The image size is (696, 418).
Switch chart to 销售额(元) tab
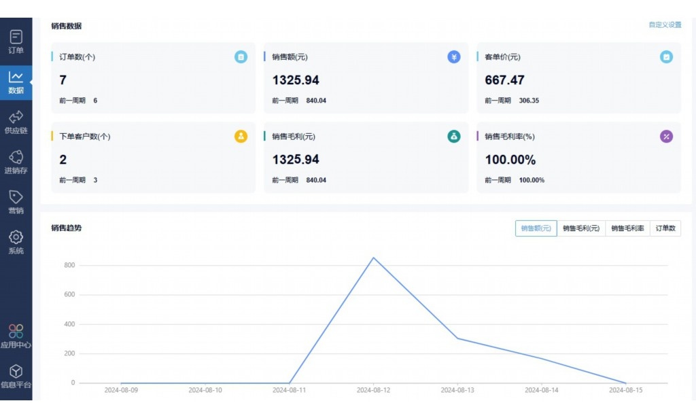click(x=536, y=229)
